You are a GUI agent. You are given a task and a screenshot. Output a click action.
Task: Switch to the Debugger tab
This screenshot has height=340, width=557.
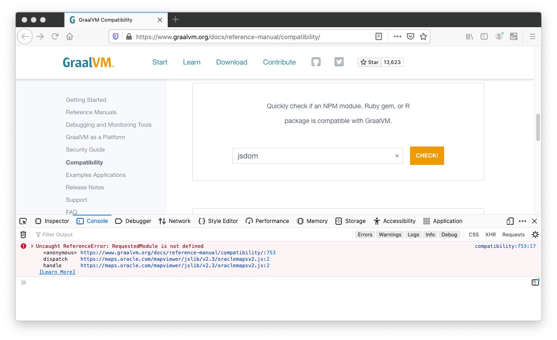pos(133,221)
